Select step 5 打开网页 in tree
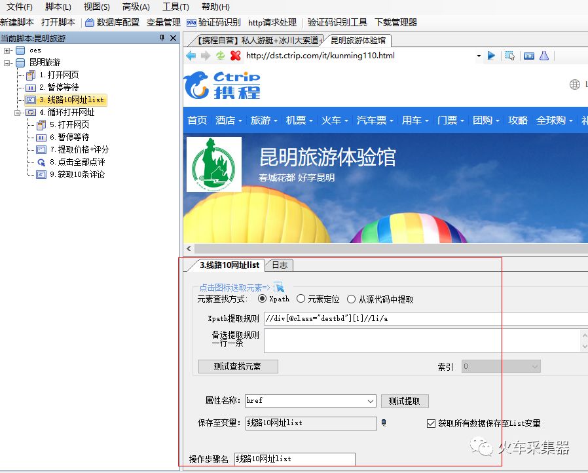The image size is (588, 473). click(x=69, y=124)
